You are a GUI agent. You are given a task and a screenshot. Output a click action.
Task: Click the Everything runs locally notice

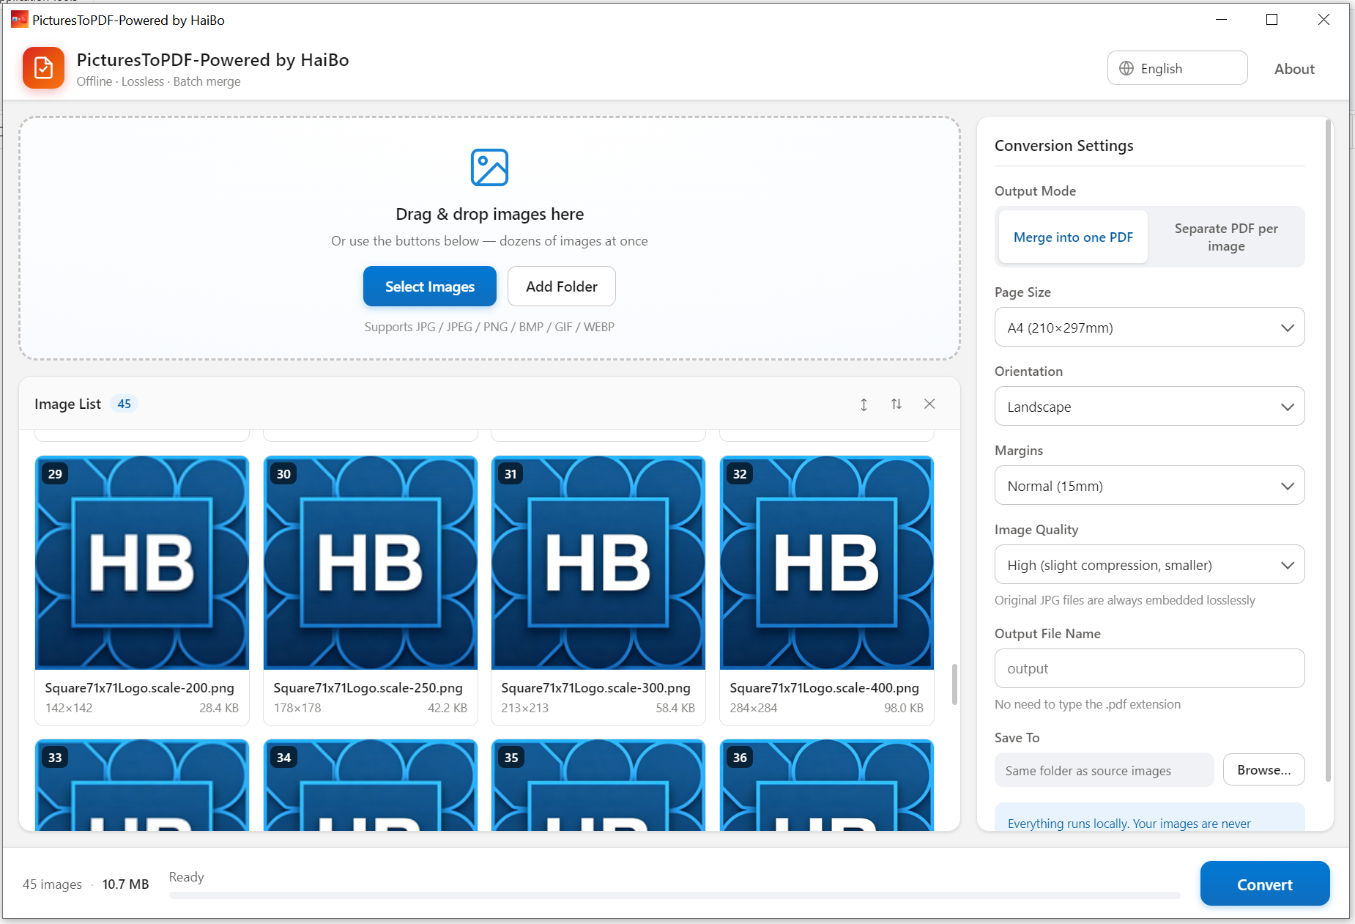tap(1149, 818)
